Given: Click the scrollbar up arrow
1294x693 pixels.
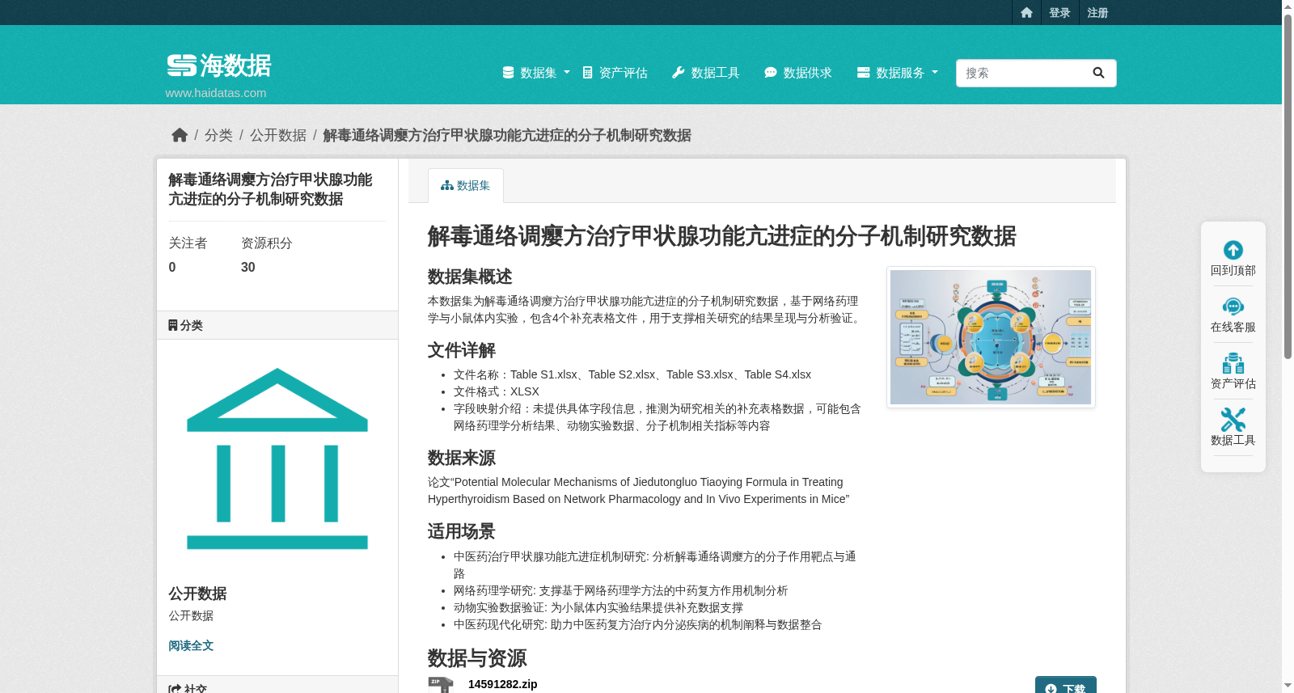Looking at the screenshot, I should (1288, 6).
